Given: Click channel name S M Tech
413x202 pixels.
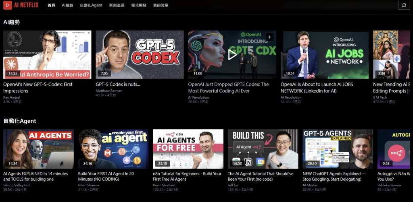Looking at the screenshot, I should tap(380, 97).
